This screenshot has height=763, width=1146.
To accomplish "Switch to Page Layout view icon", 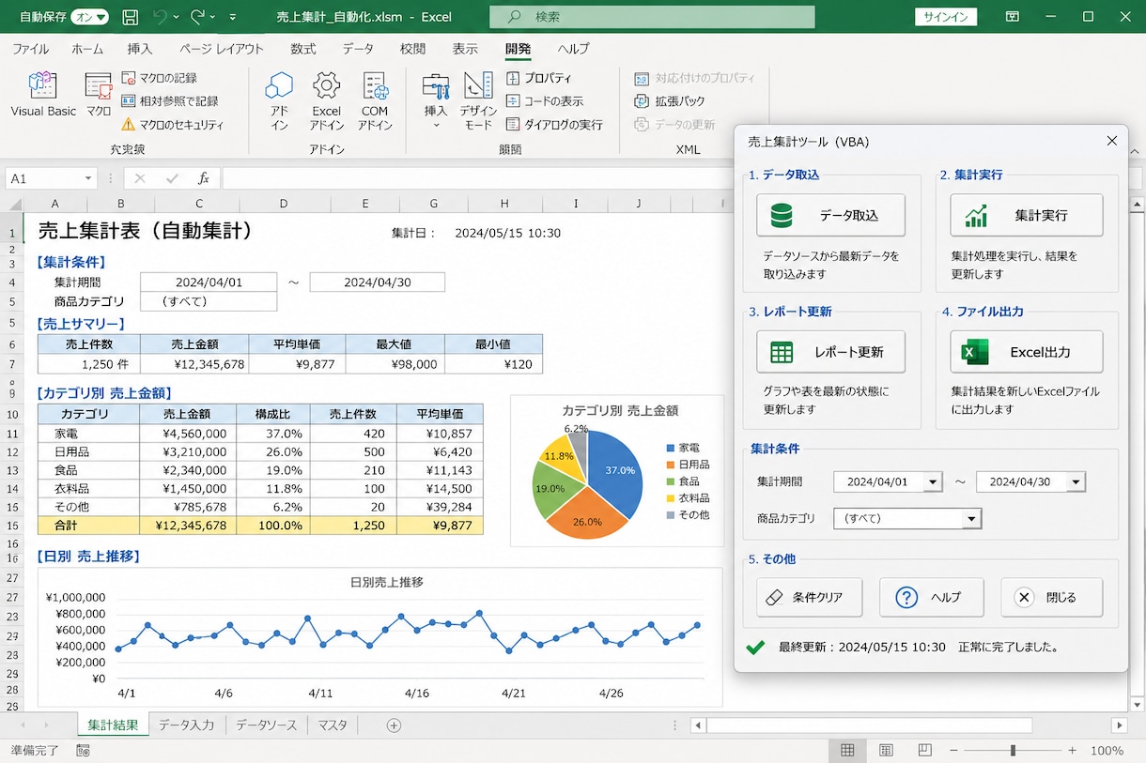I will 886,751.
